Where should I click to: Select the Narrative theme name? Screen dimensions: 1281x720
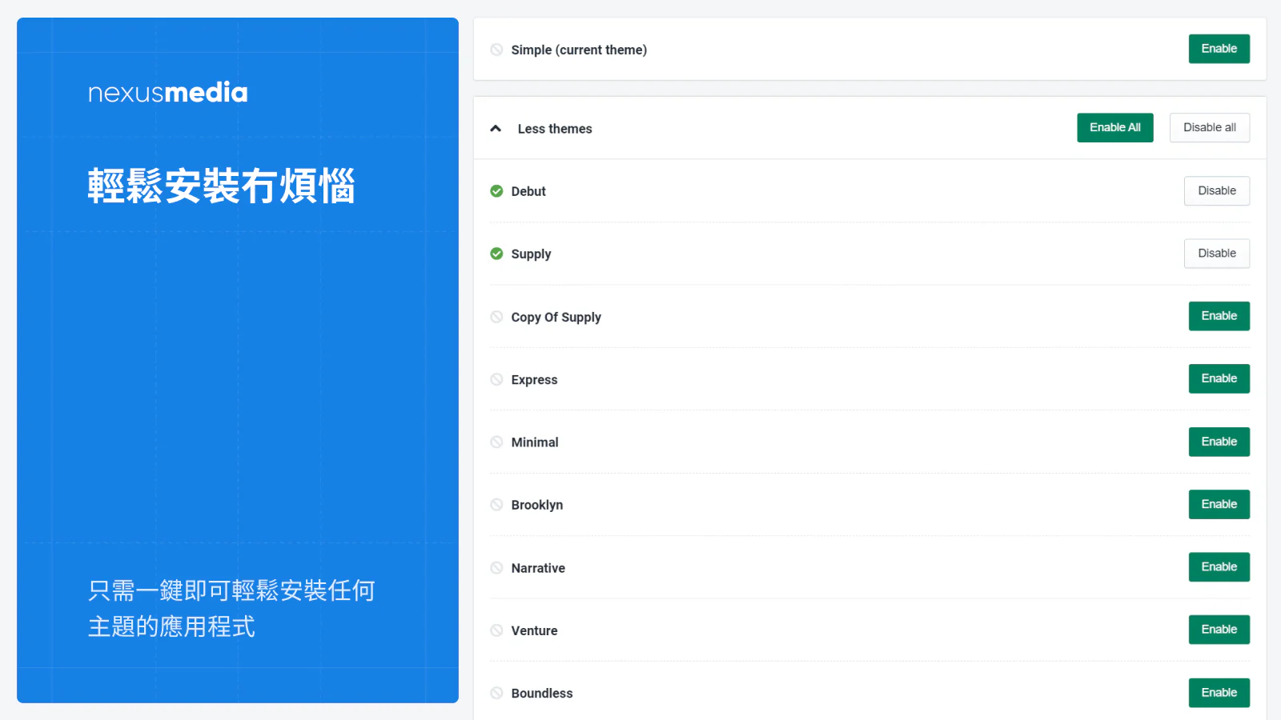[x=538, y=568]
